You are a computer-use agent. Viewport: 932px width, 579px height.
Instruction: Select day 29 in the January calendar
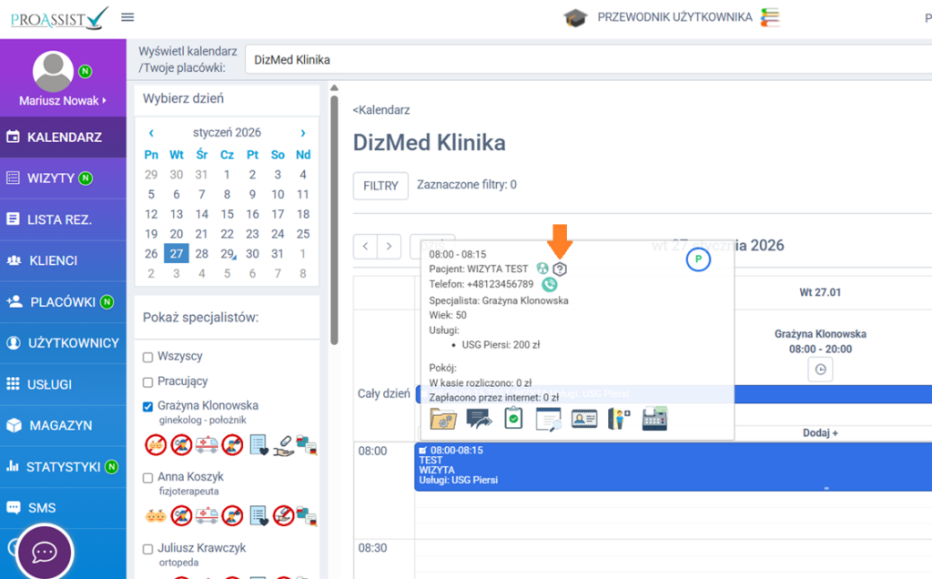tap(227, 254)
